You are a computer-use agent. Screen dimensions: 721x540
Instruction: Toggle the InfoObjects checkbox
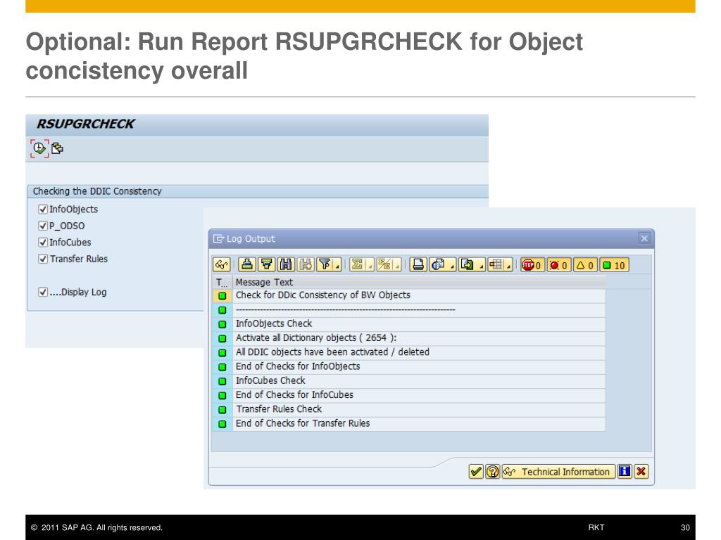coord(43,210)
